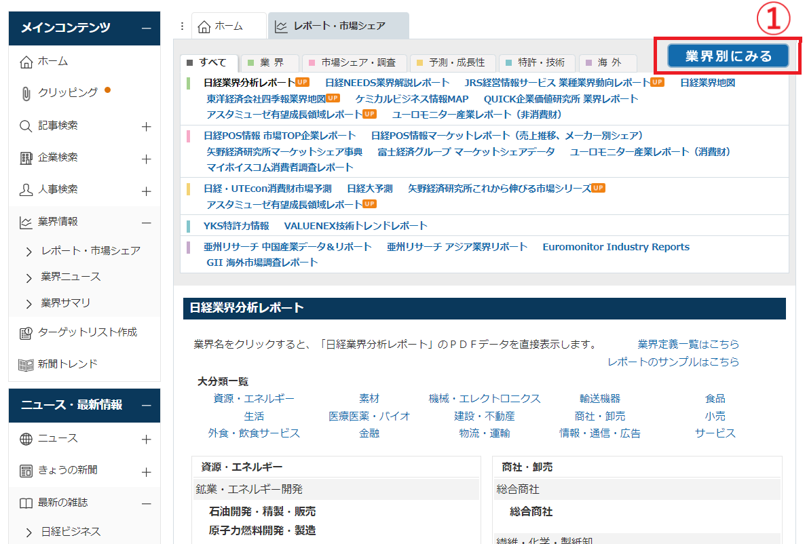Image resolution: width=807 pixels, height=544 pixels.
Task: Click the article search magnifier icon
Action: point(26,125)
